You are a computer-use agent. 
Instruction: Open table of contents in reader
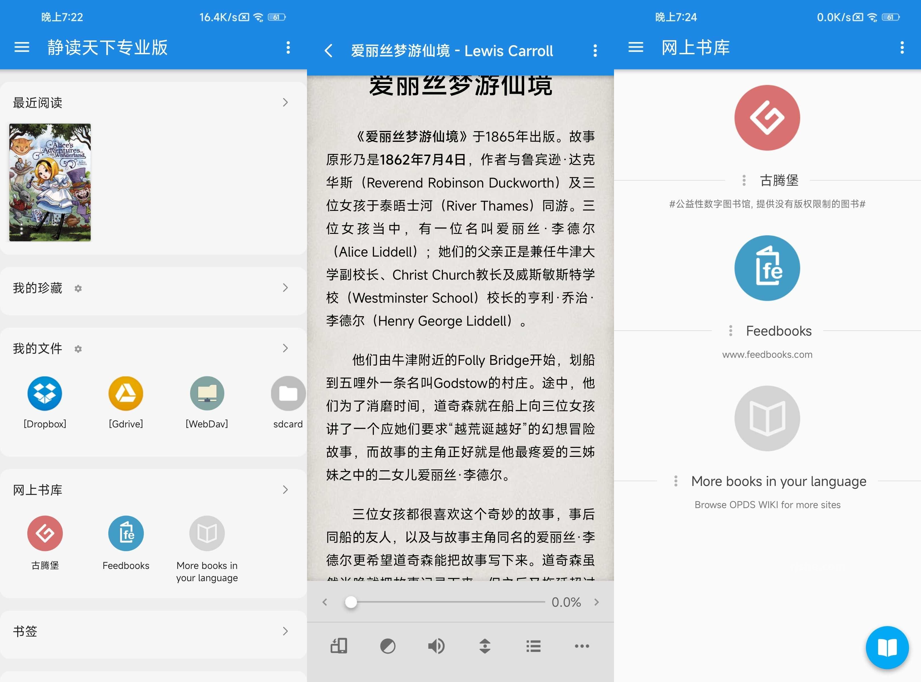(x=534, y=645)
